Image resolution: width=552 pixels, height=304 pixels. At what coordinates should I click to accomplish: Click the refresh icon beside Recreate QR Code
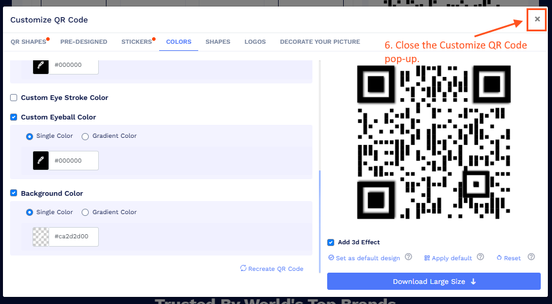tap(243, 268)
